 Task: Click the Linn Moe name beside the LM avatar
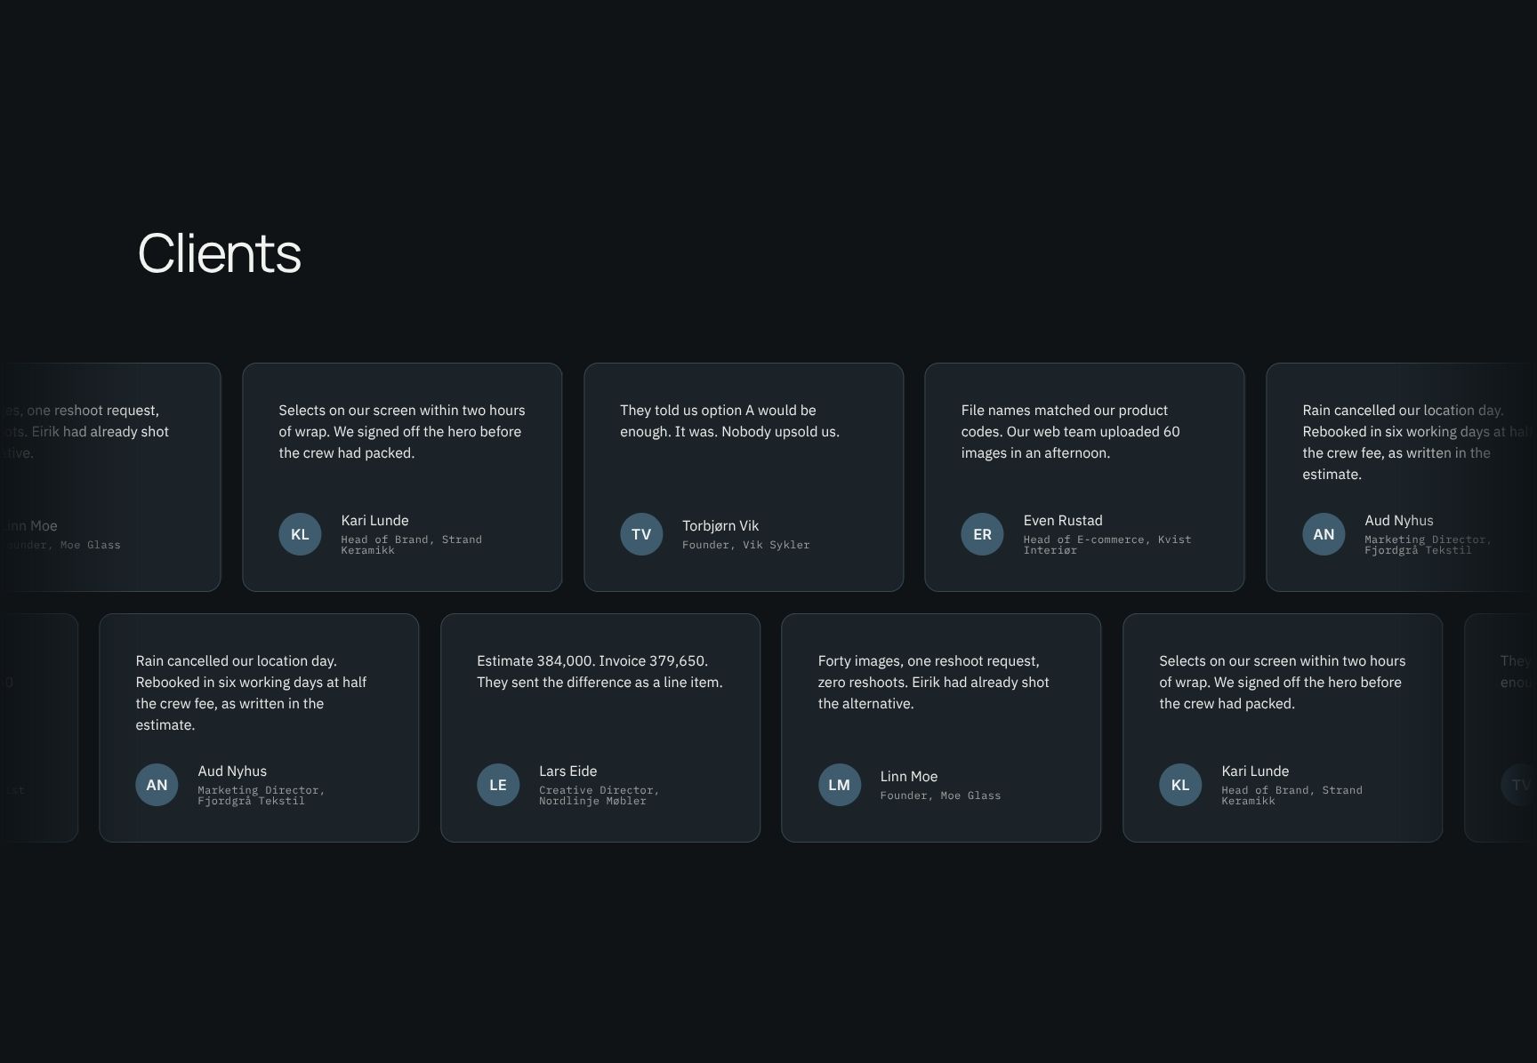tap(909, 776)
